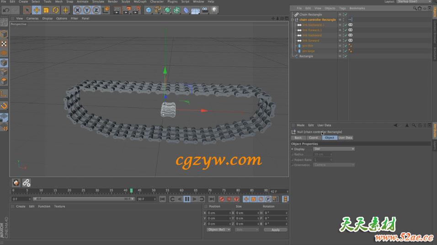
Task: Go to start of animation
Action: [x=162, y=199]
